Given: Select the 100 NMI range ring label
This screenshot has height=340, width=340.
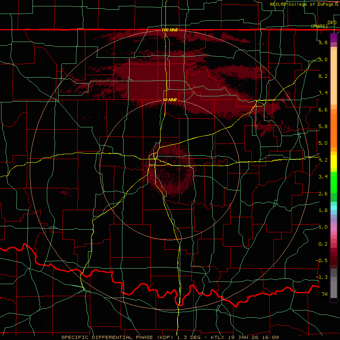Looking at the screenshot, I should point(170,30).
